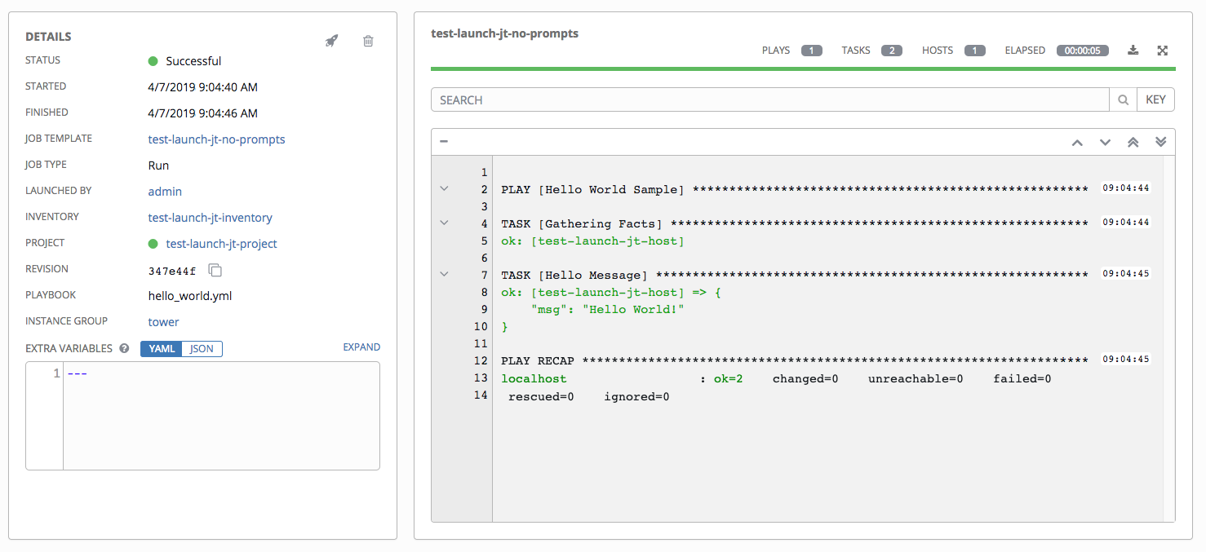This screenshot has height=552, width=1206.
Task: Switch extra variables to YAML format
Action: point(162,349)
